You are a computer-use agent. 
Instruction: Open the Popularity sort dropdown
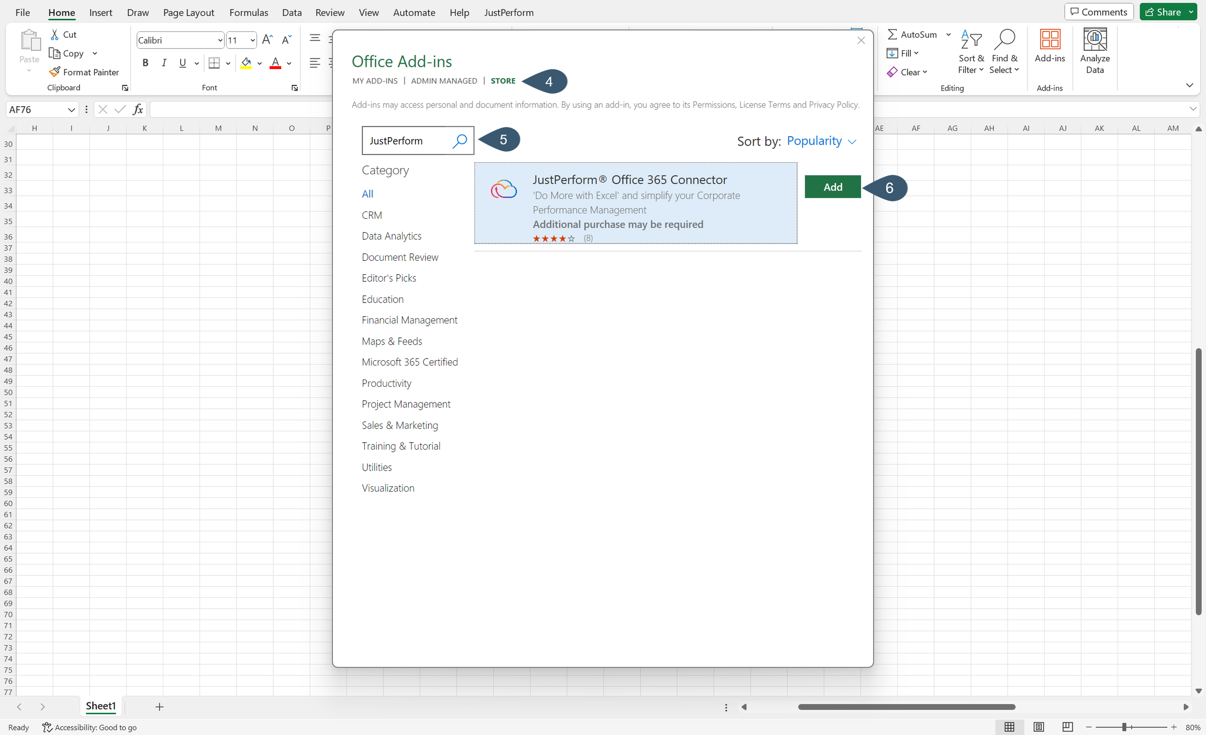click(821, 141)
